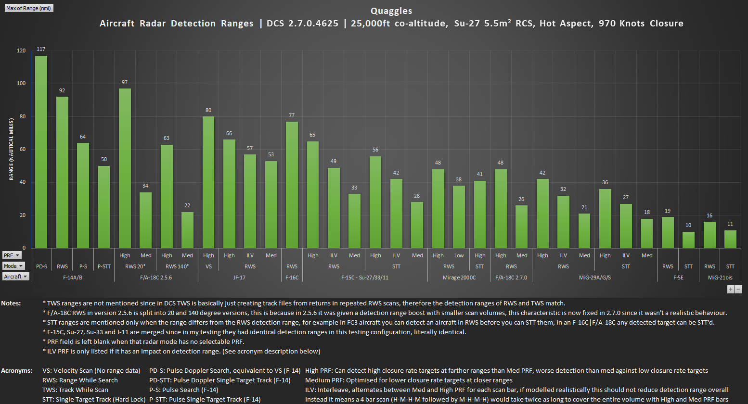Click the data label '41'

click(x=480, y=174)
